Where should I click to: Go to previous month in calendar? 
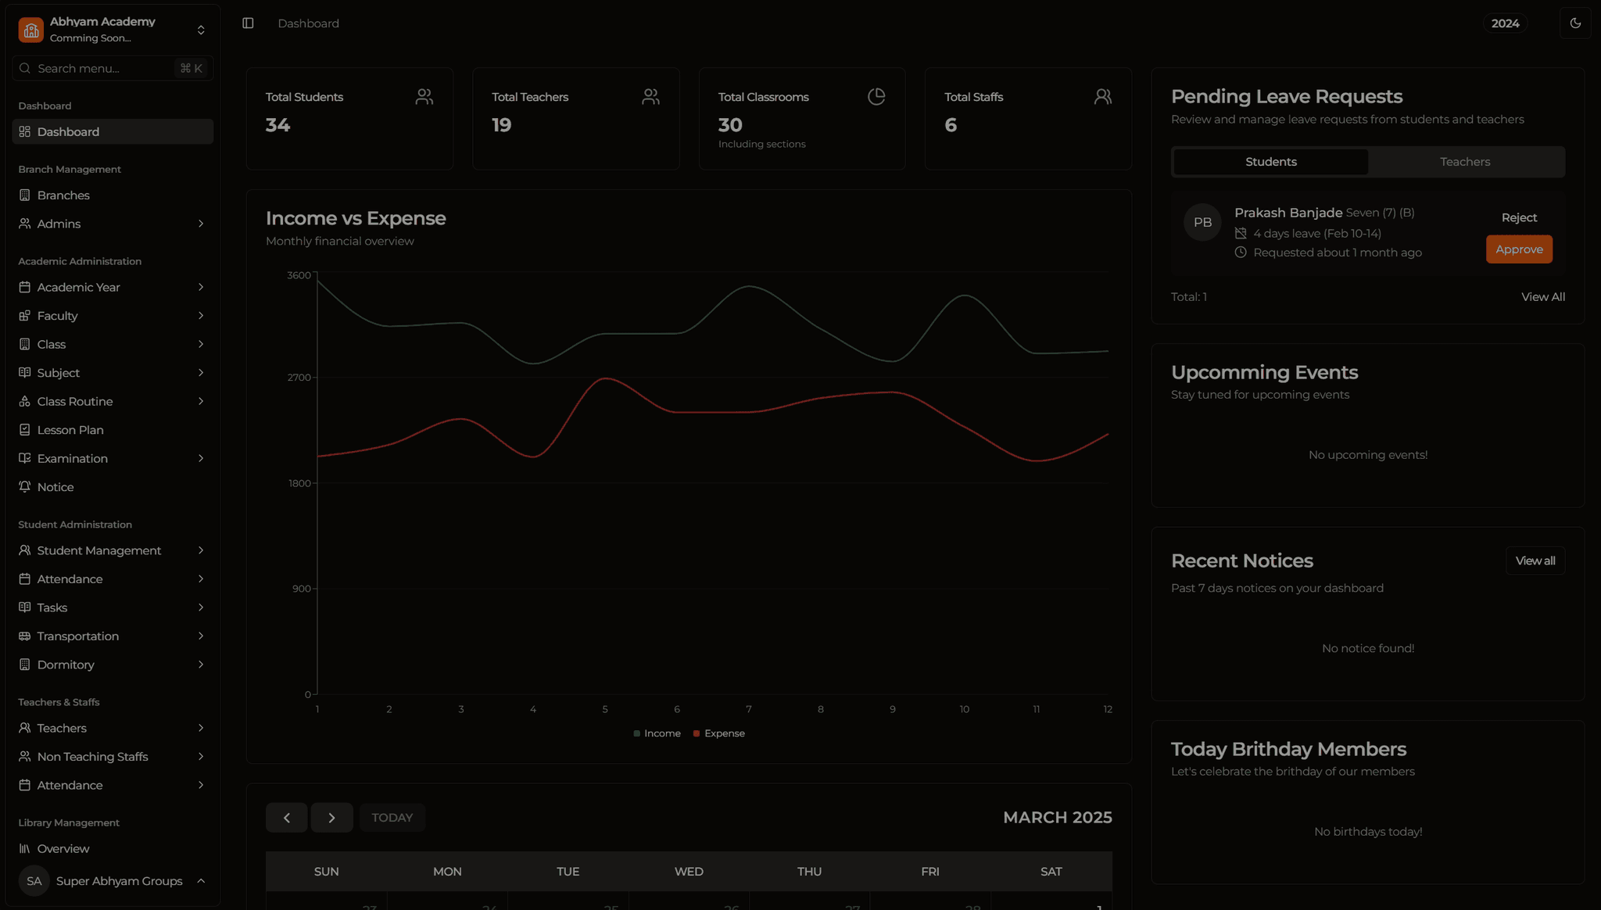pos(286,818)
